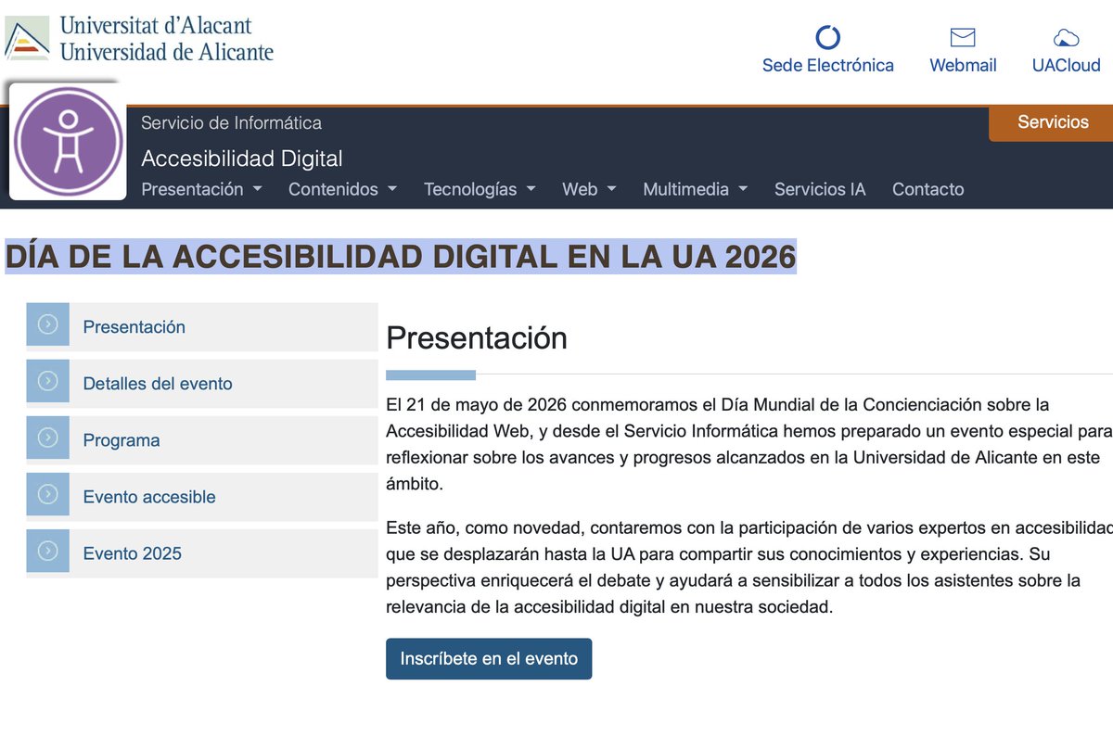Viewport: 1113px width, 749px height.
Task: Expand the Web navigation dropdown
Action: (x=589, y=189)
